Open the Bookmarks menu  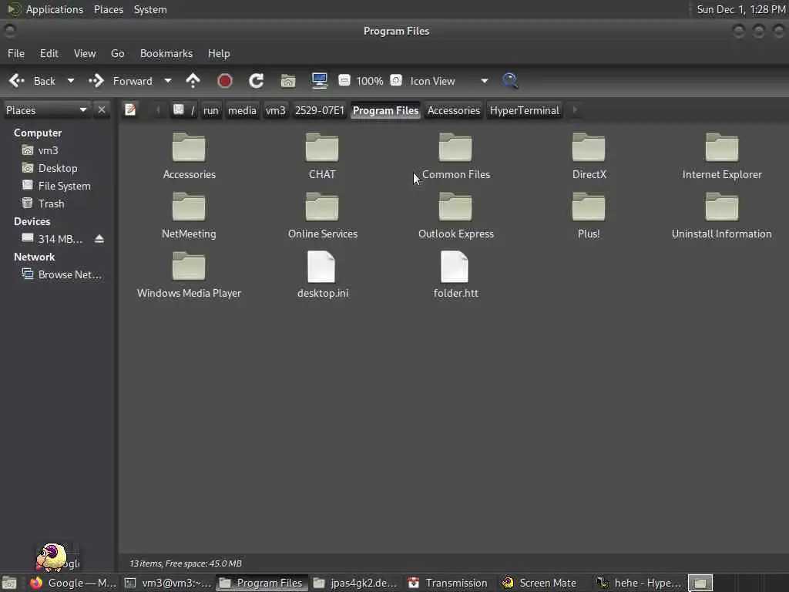[166, 53]
